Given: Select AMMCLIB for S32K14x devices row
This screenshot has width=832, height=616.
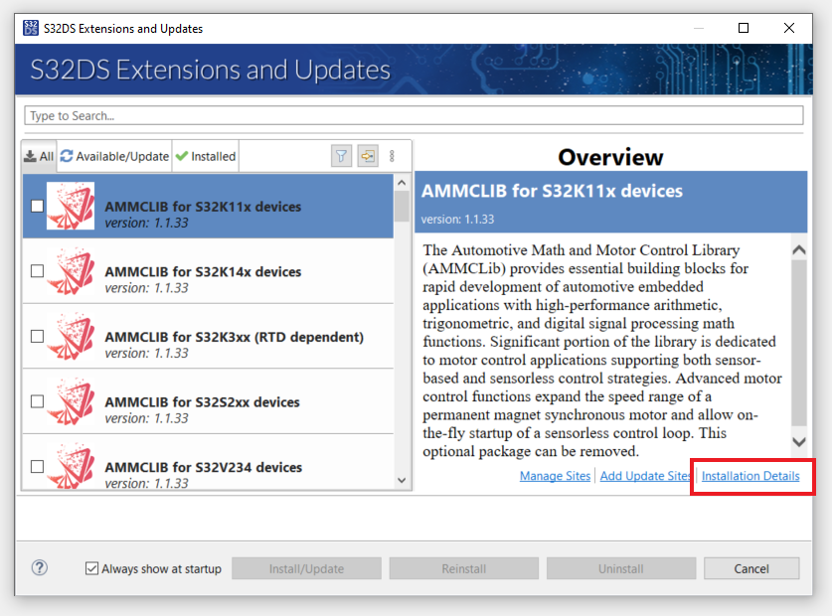Looking at the screenshot, I should (208, 271).
